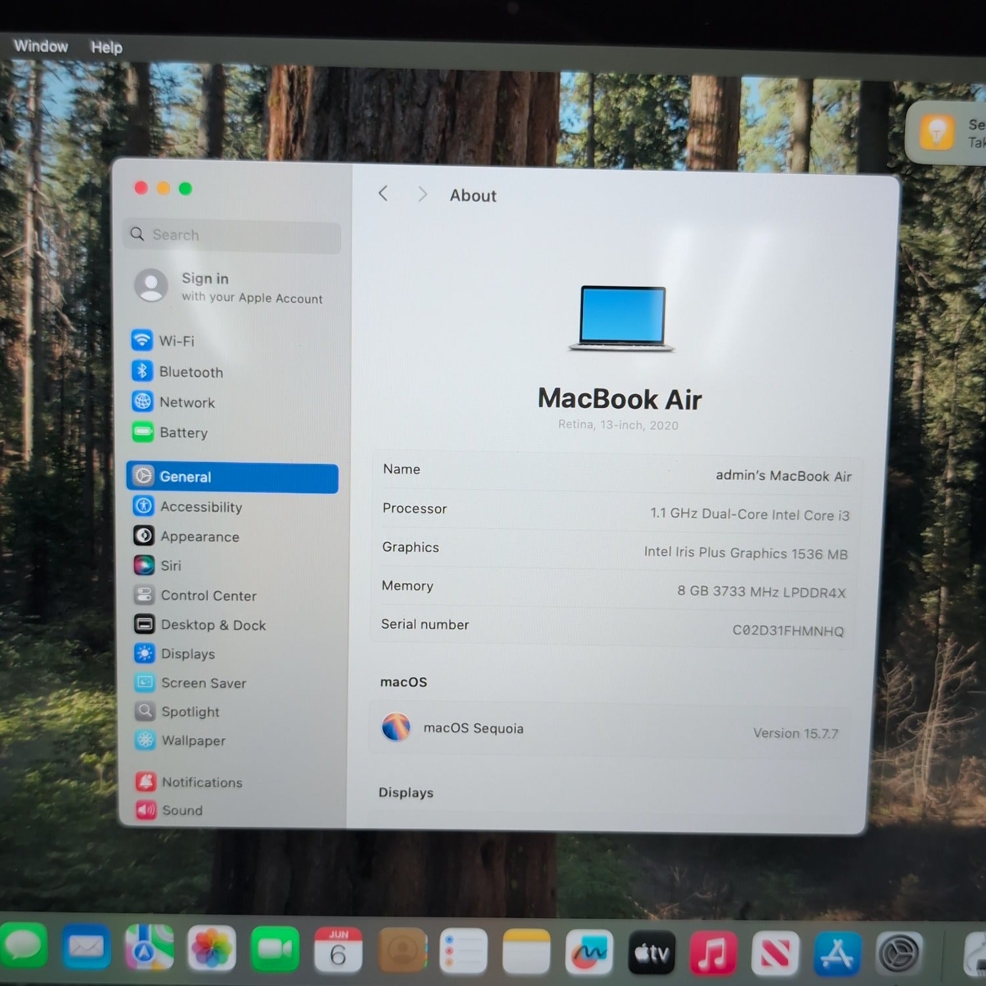Select General in the settings sidebar
The width and height of the screenshot is (986, 986).
click(x=232, y=477)
